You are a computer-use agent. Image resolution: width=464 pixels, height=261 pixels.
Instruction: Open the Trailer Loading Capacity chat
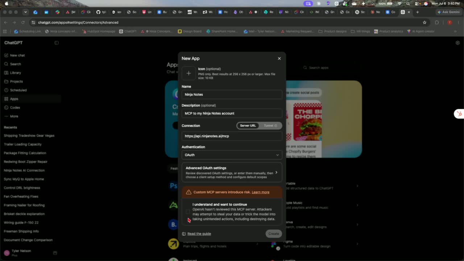coord(22,144)
